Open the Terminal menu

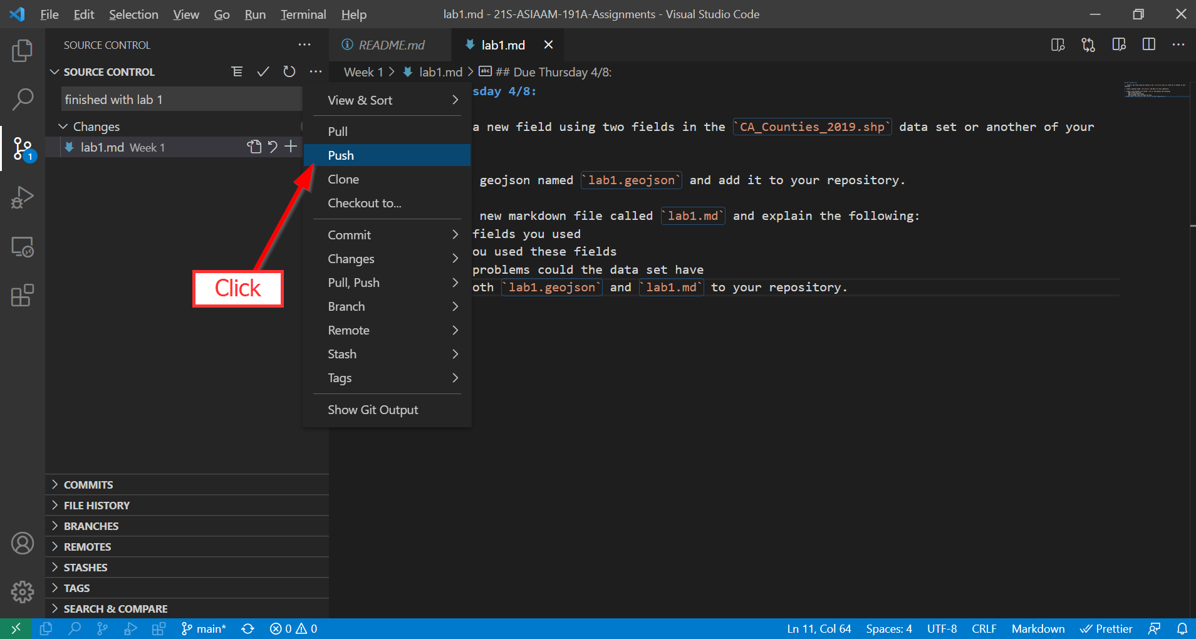click(x=303, y=14)
